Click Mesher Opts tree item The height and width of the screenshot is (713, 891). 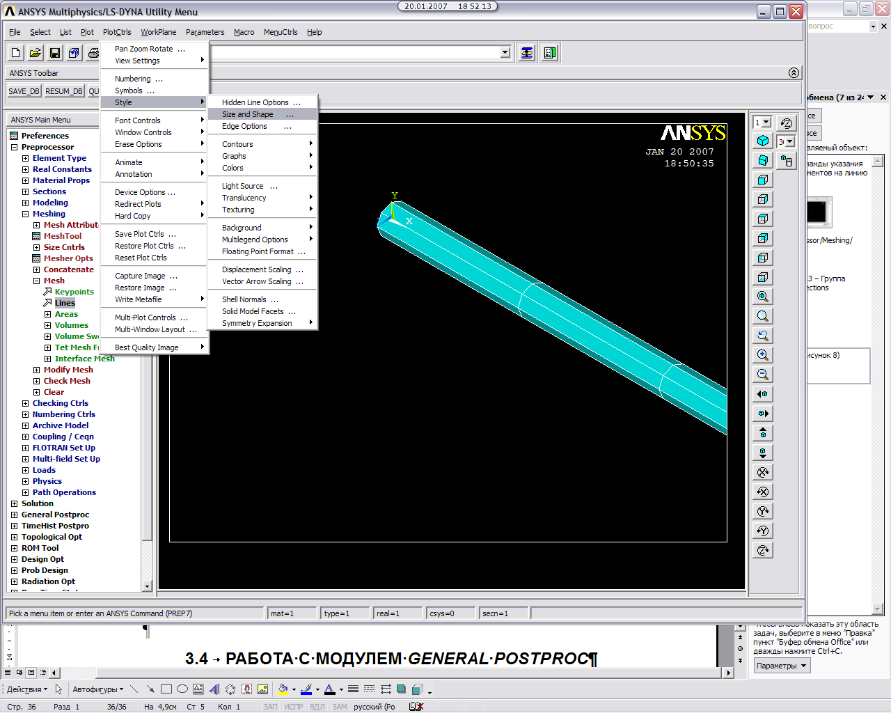coord(68,258)
